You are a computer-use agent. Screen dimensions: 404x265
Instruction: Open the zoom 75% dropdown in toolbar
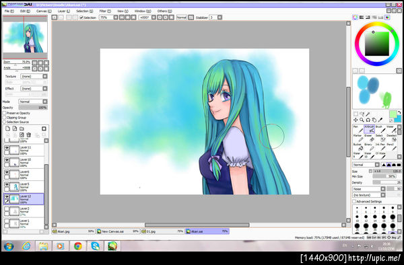[x=116, y=17]
